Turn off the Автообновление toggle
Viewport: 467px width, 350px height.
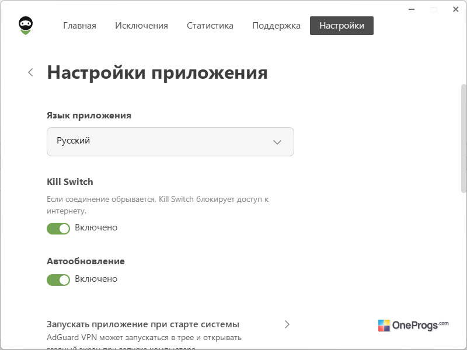click(x=58, y=280)
